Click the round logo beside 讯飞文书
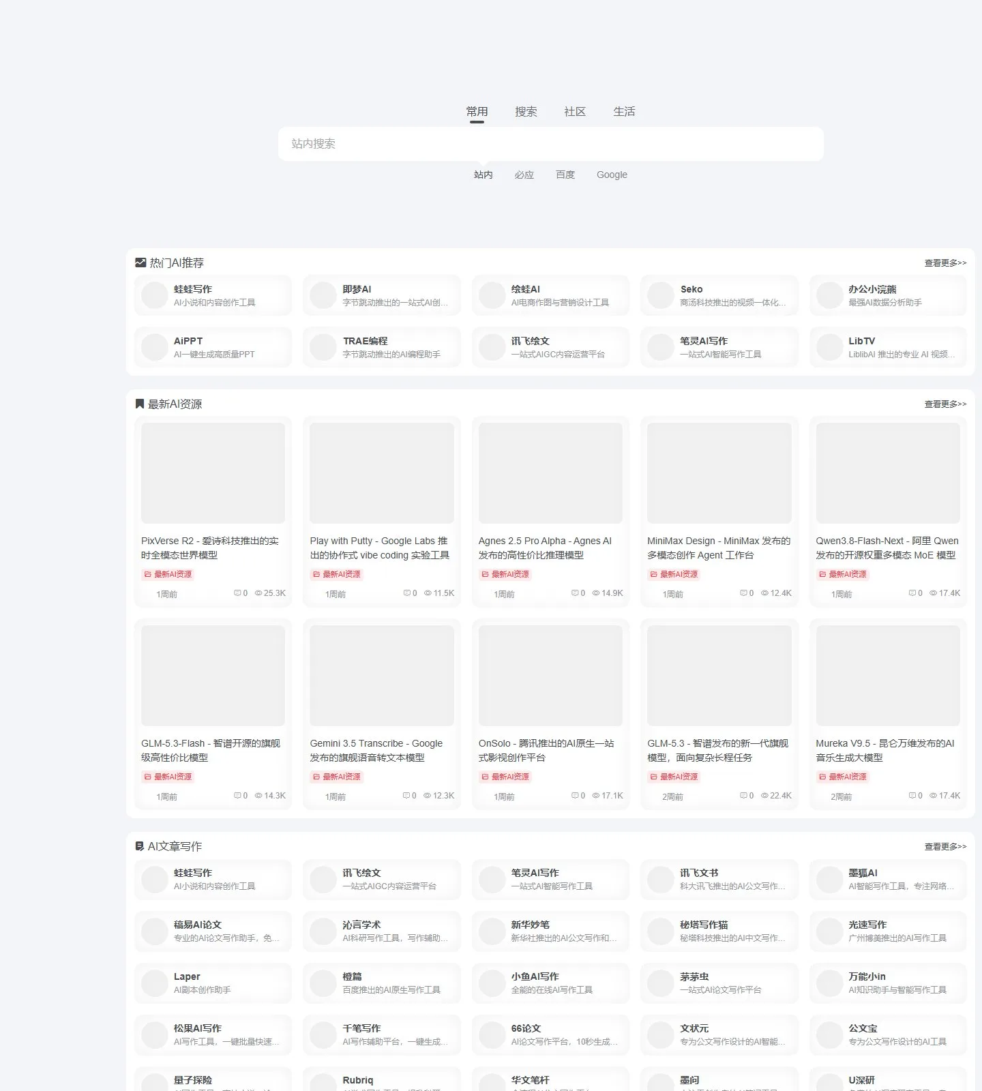The width and height of the screenshot is (982, 1091). 661,879
